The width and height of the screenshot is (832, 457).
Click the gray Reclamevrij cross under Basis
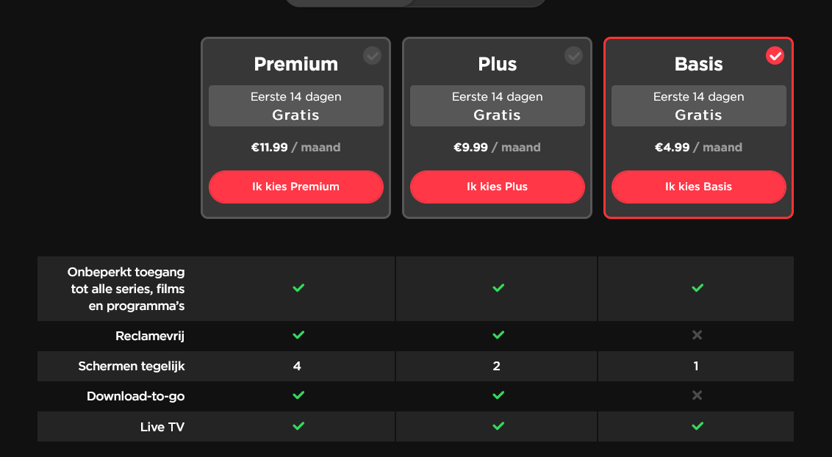pyautogui.click(x=697, y=335)
